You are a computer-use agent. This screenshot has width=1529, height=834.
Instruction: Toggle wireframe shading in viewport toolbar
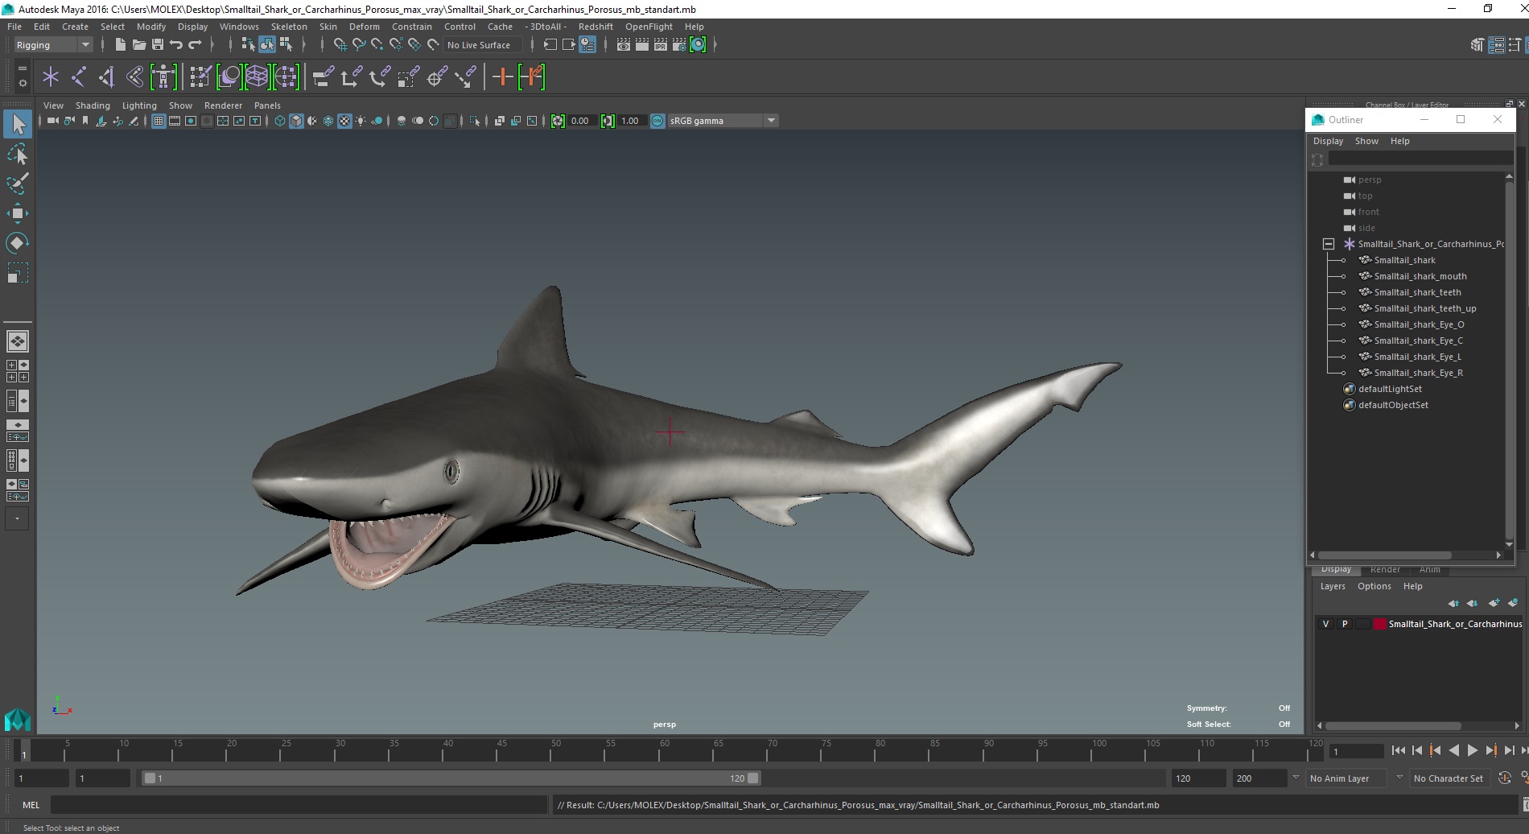pos(280,121)
